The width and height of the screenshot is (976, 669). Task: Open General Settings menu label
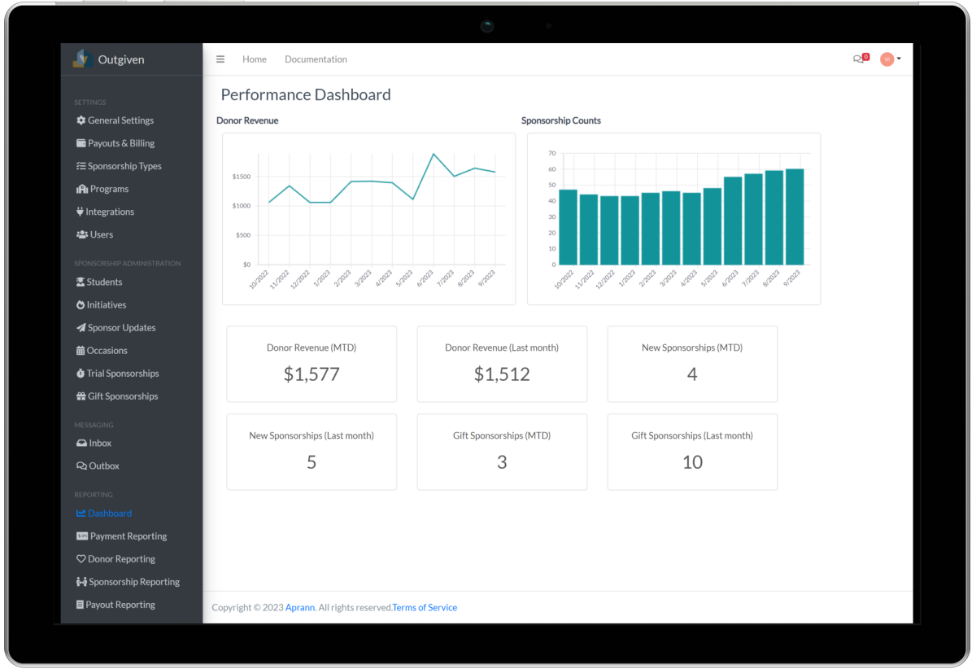120,120
